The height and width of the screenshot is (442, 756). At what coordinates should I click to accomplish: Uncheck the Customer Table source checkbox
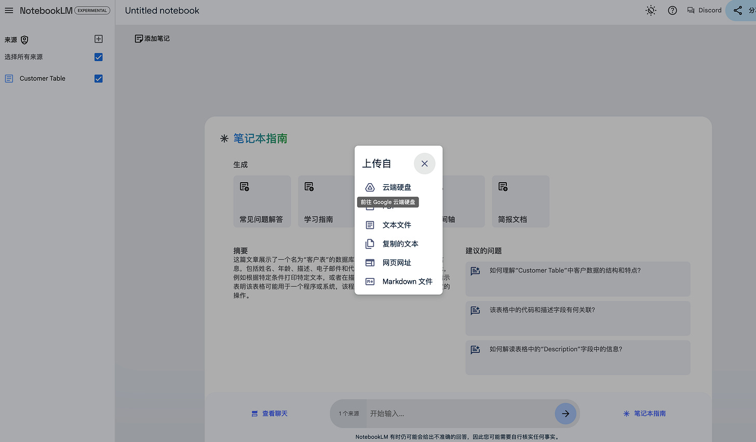[x=99, y=78]
